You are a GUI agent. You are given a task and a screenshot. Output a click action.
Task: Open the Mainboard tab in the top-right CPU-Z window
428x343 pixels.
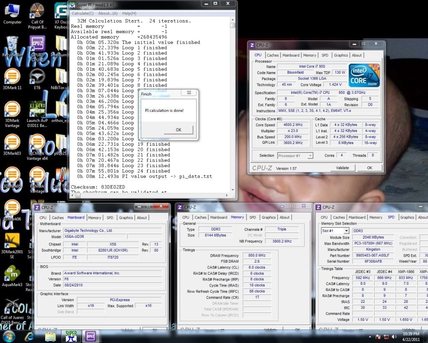(291, 55)
